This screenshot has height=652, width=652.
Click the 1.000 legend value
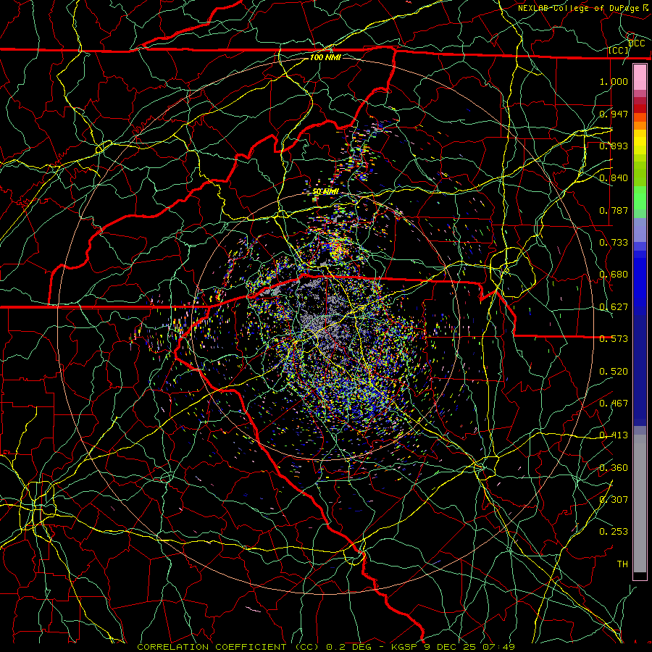coord(614,81)
